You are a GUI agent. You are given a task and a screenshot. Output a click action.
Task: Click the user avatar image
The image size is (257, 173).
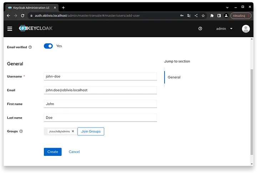(x=246, y=29)
